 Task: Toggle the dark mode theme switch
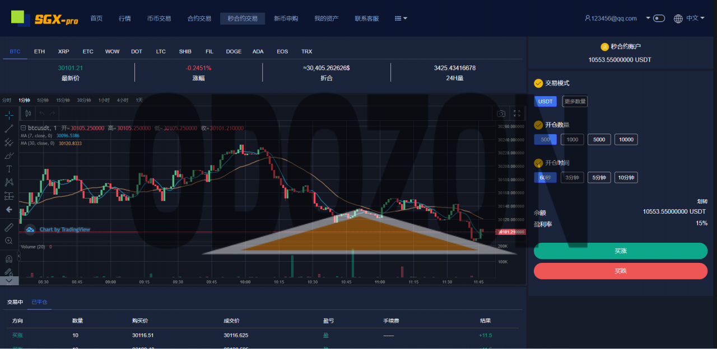pos(659,18)
